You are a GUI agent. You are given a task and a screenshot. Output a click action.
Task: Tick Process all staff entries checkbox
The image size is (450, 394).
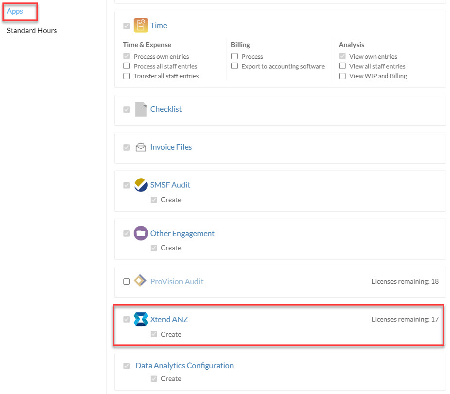click(x=126, y=66)
